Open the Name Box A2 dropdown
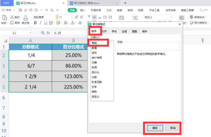Viewport: 211px width, 137px height. pyautogui.click(x=30, y=33)
